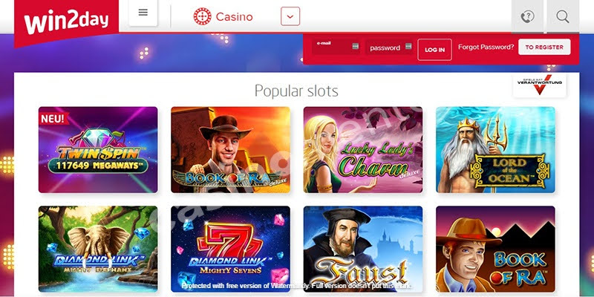Launch the Book of Ra deluxe game
The width and height of the screenshot is (594, 297).
pyautogui.click(x=230, y=150)
